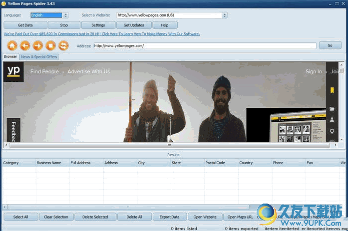Screen dimensions: 348x231
Task: Open the person profile icon in sidebar
Action: coord(332,120)
